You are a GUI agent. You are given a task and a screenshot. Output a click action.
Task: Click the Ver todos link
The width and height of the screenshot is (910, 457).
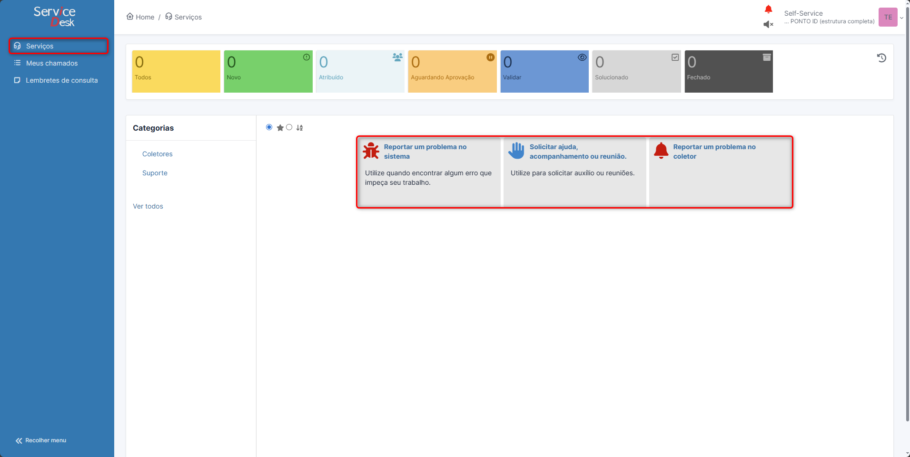148,206
